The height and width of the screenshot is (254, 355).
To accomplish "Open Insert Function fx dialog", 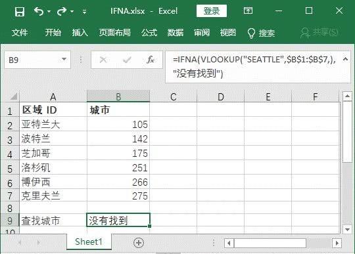I will coord(151,60).
